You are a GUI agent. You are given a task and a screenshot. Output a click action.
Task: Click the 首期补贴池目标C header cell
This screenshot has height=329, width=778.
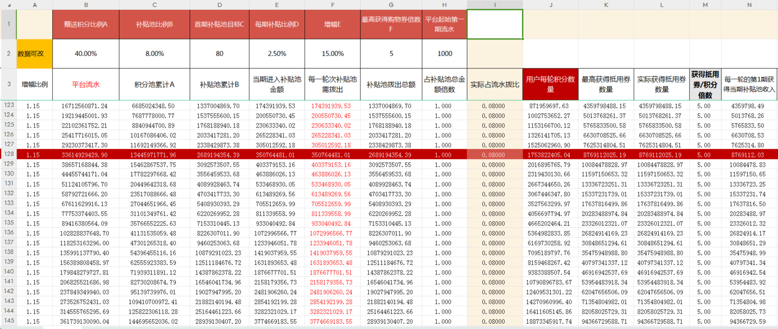point(219,24)
